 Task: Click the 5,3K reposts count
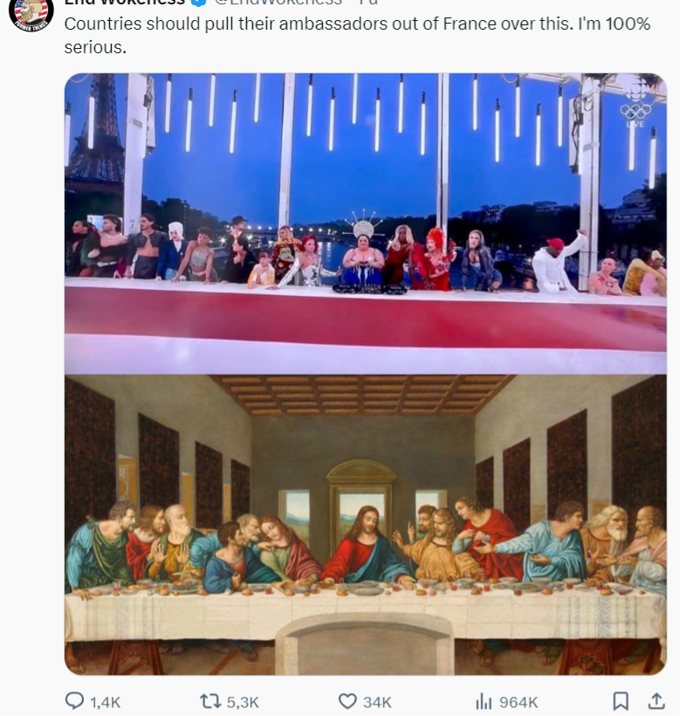[x=243, y=702]
